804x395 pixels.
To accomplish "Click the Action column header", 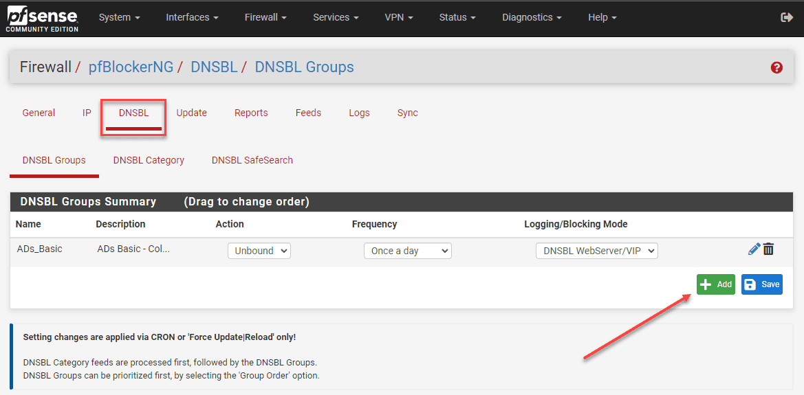I will pyautogui.click(x=230, y=224).
